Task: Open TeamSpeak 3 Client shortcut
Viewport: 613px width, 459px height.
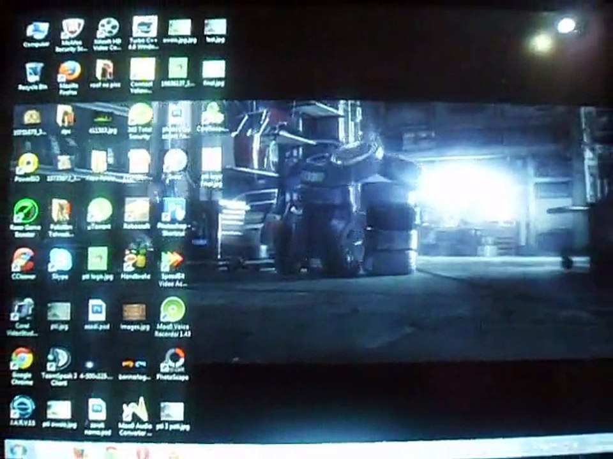Action: click(59, 366)
